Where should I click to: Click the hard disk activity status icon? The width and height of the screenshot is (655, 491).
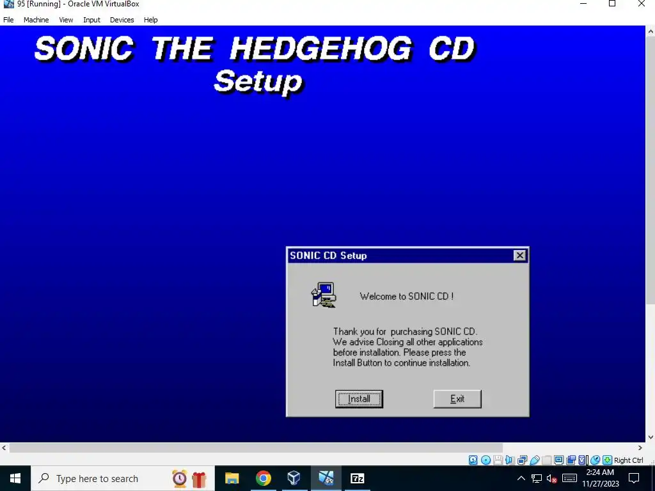coord(473,460)
